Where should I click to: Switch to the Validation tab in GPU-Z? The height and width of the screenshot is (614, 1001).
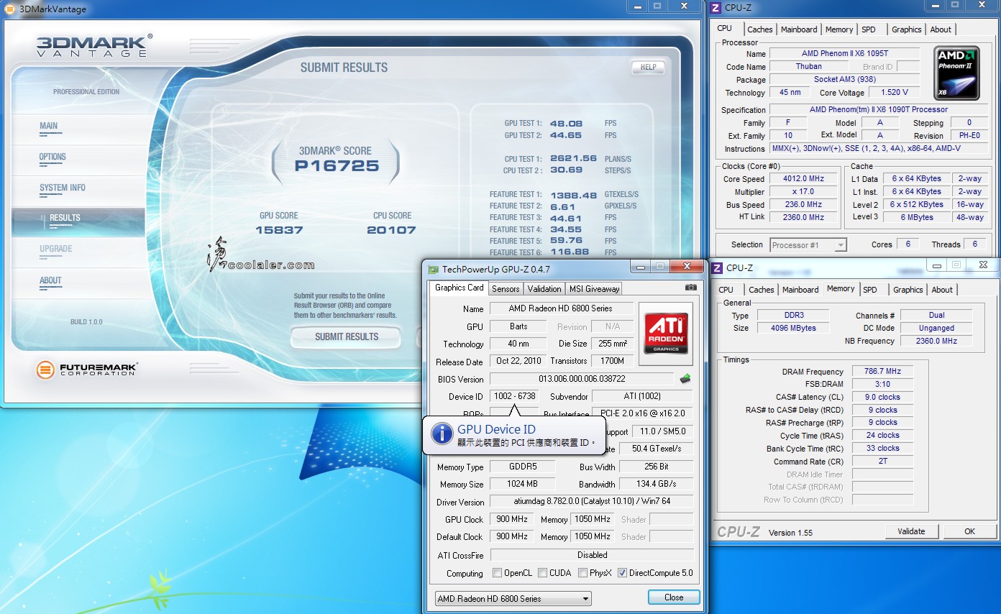[x=544, y=289]
